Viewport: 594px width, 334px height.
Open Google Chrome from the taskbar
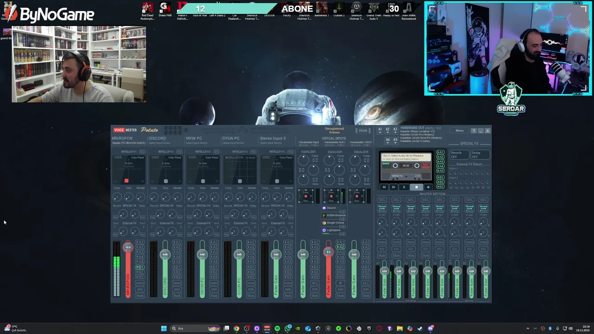tap(236, 328)
